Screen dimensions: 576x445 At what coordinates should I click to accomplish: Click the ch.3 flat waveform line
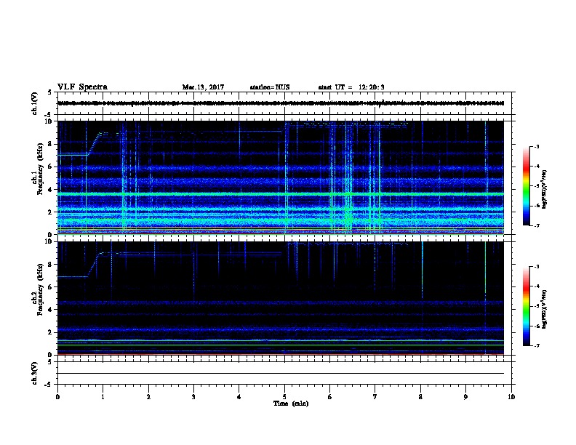281,374
